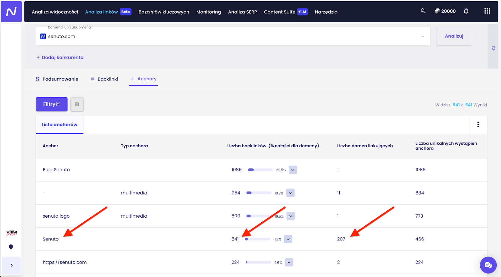Open Baza słów kluczowych menu

[x=164, y=12]
